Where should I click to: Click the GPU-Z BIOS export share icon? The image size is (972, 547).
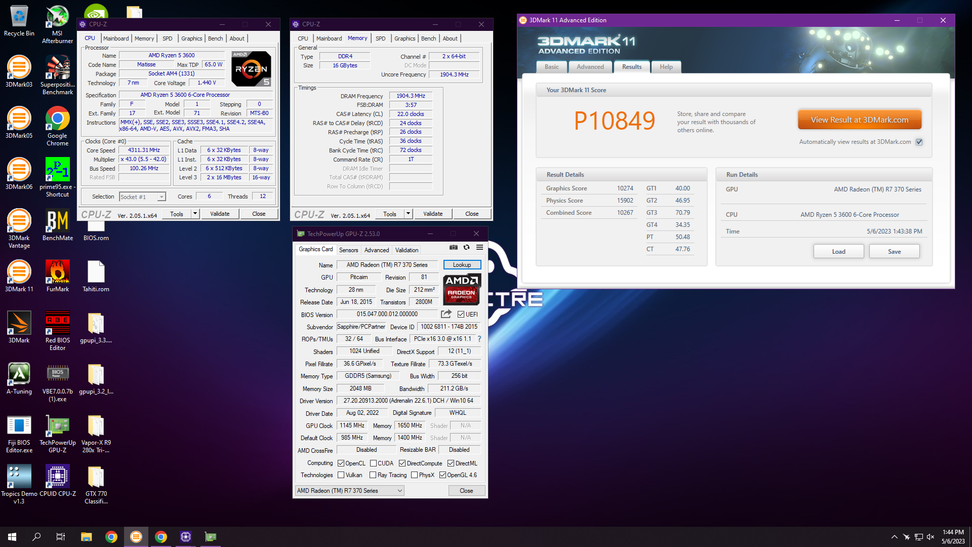point(446,314)
